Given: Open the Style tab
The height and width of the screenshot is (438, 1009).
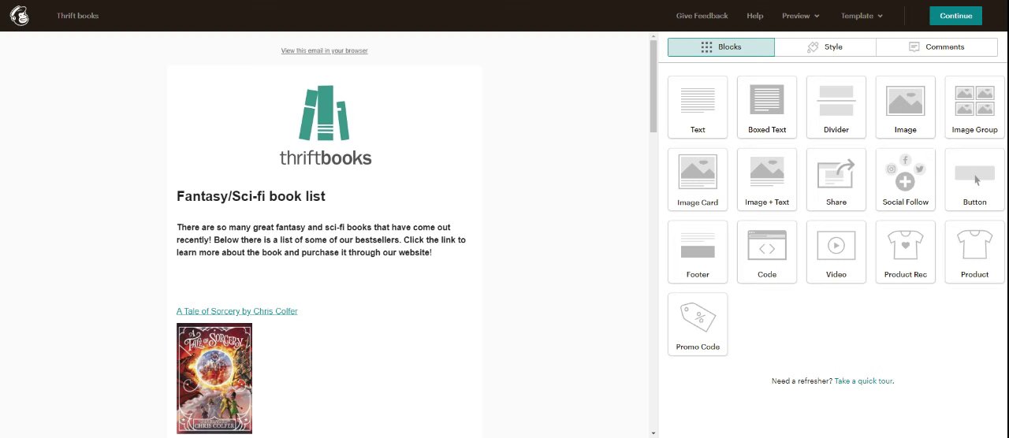Looking at the screenshot, I should point(825,47).
